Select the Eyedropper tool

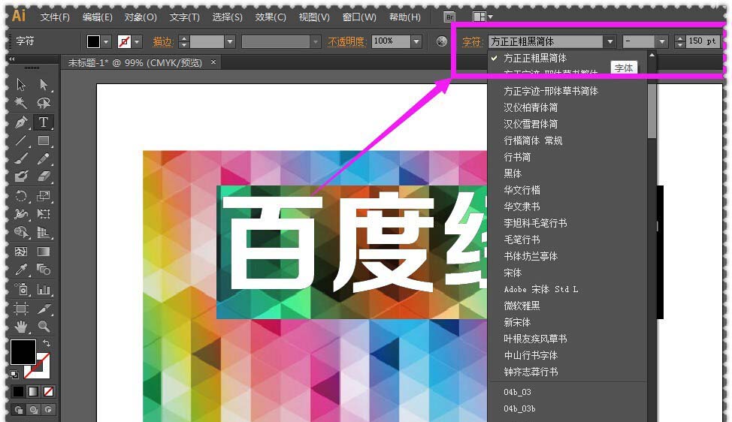click(x=21, y=270)
